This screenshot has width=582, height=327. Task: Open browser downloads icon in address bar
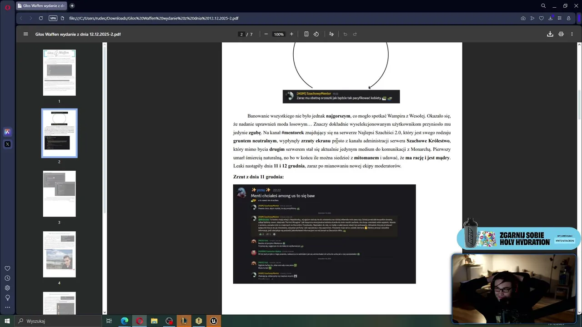tap(550, 18)
